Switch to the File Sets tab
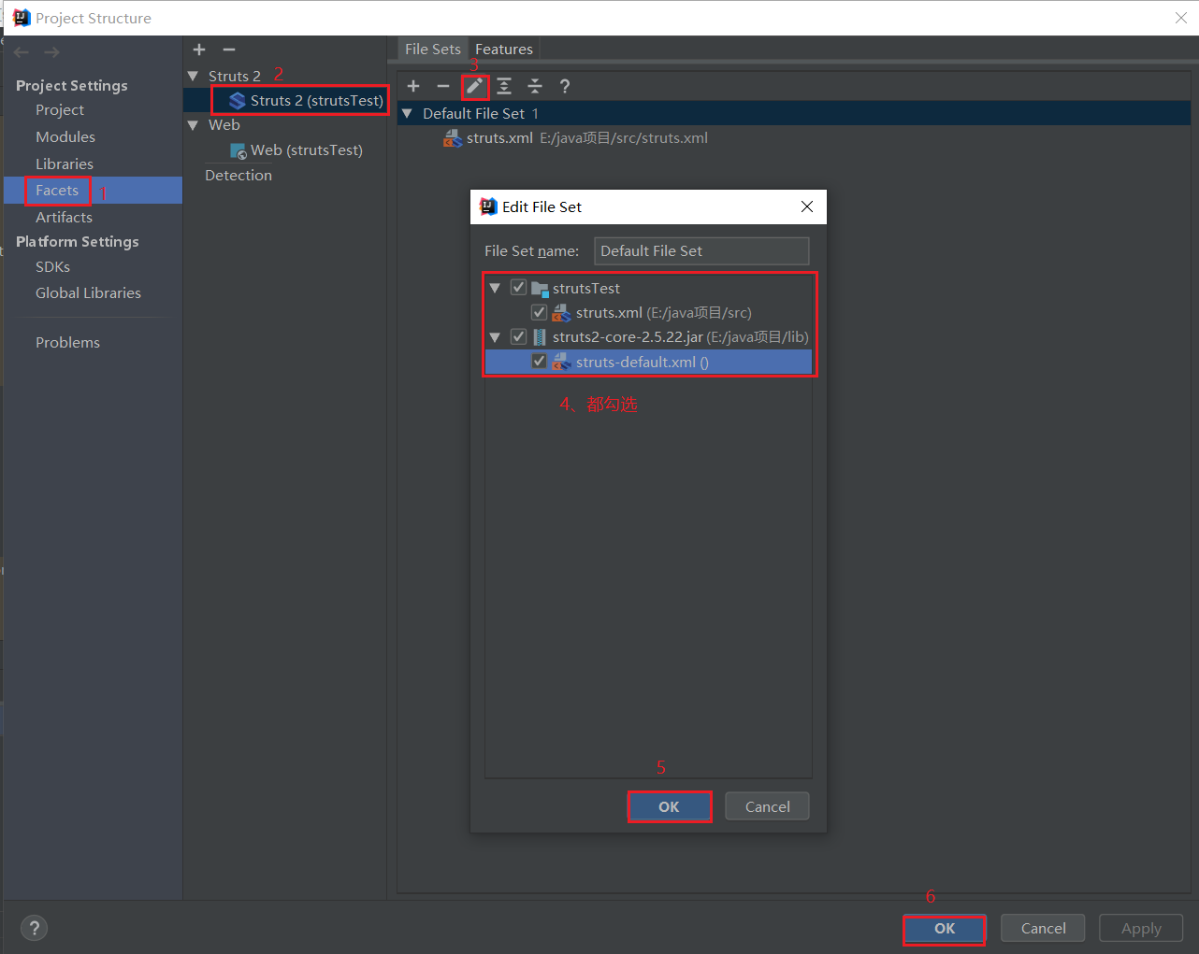 click(433, 49)
